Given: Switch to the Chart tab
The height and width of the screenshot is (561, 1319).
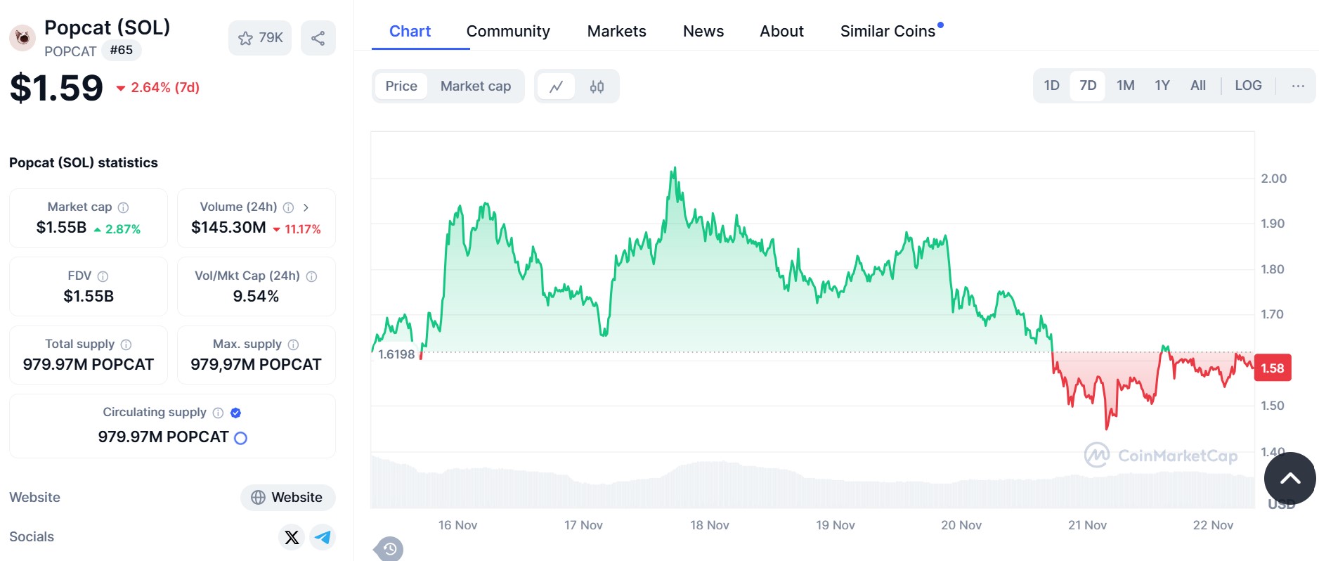Looking at the screenshot, I should tap(410, 32).
